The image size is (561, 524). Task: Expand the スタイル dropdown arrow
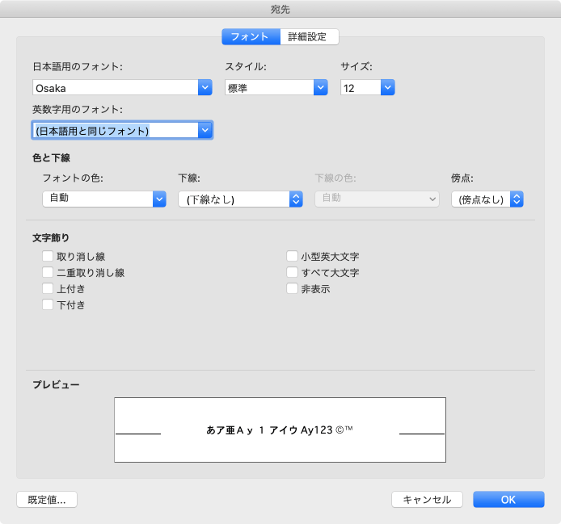coord(320,88)
